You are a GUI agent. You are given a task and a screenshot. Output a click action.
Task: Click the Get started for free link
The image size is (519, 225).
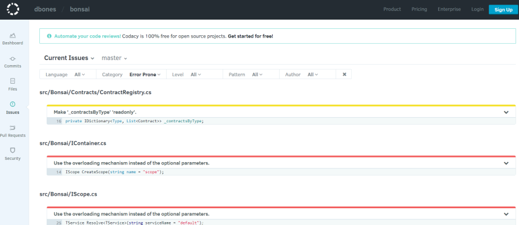click(x=251, y=36)
